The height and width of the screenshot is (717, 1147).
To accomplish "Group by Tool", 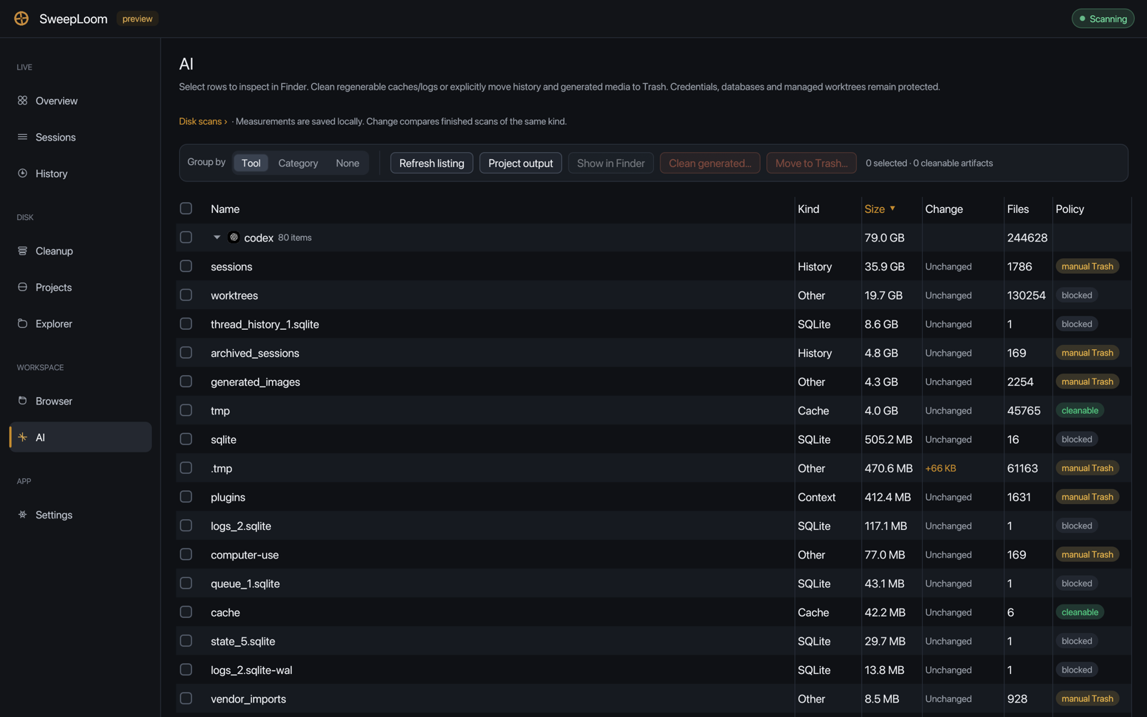I will (x=251, y=163).
